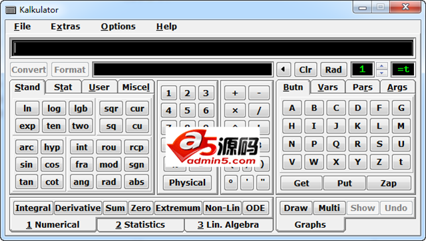
Task: Select the Vars tab
Action: (x=327, y=87)
